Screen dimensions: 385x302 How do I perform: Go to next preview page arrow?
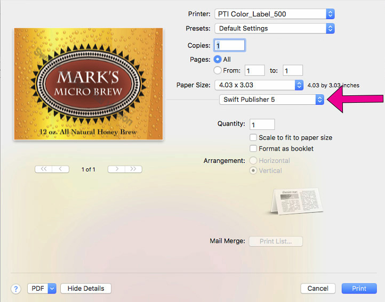coord(117,169)
